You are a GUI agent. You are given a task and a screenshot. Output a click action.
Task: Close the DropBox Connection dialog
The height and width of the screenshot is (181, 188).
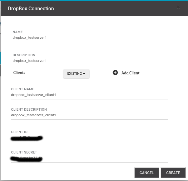pos(178,8)
